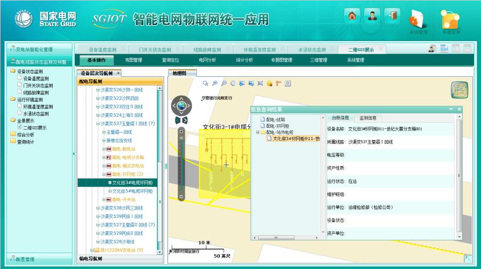
Task: Select the pan hand tool on map toolbar
Action: coord(233,83)
